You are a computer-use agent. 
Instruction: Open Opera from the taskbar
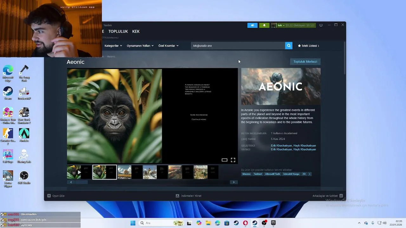[x=245, y=223]
